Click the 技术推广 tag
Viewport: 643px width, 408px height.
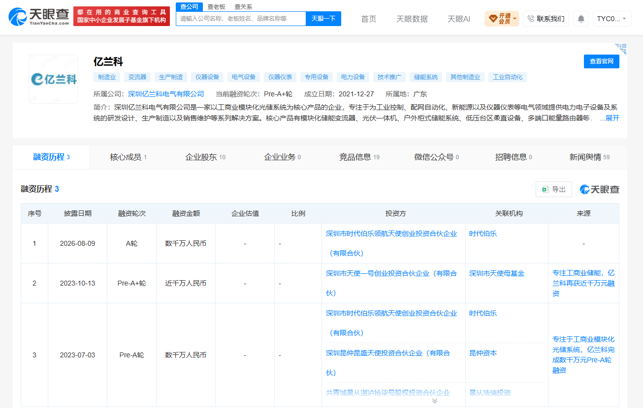389,77
